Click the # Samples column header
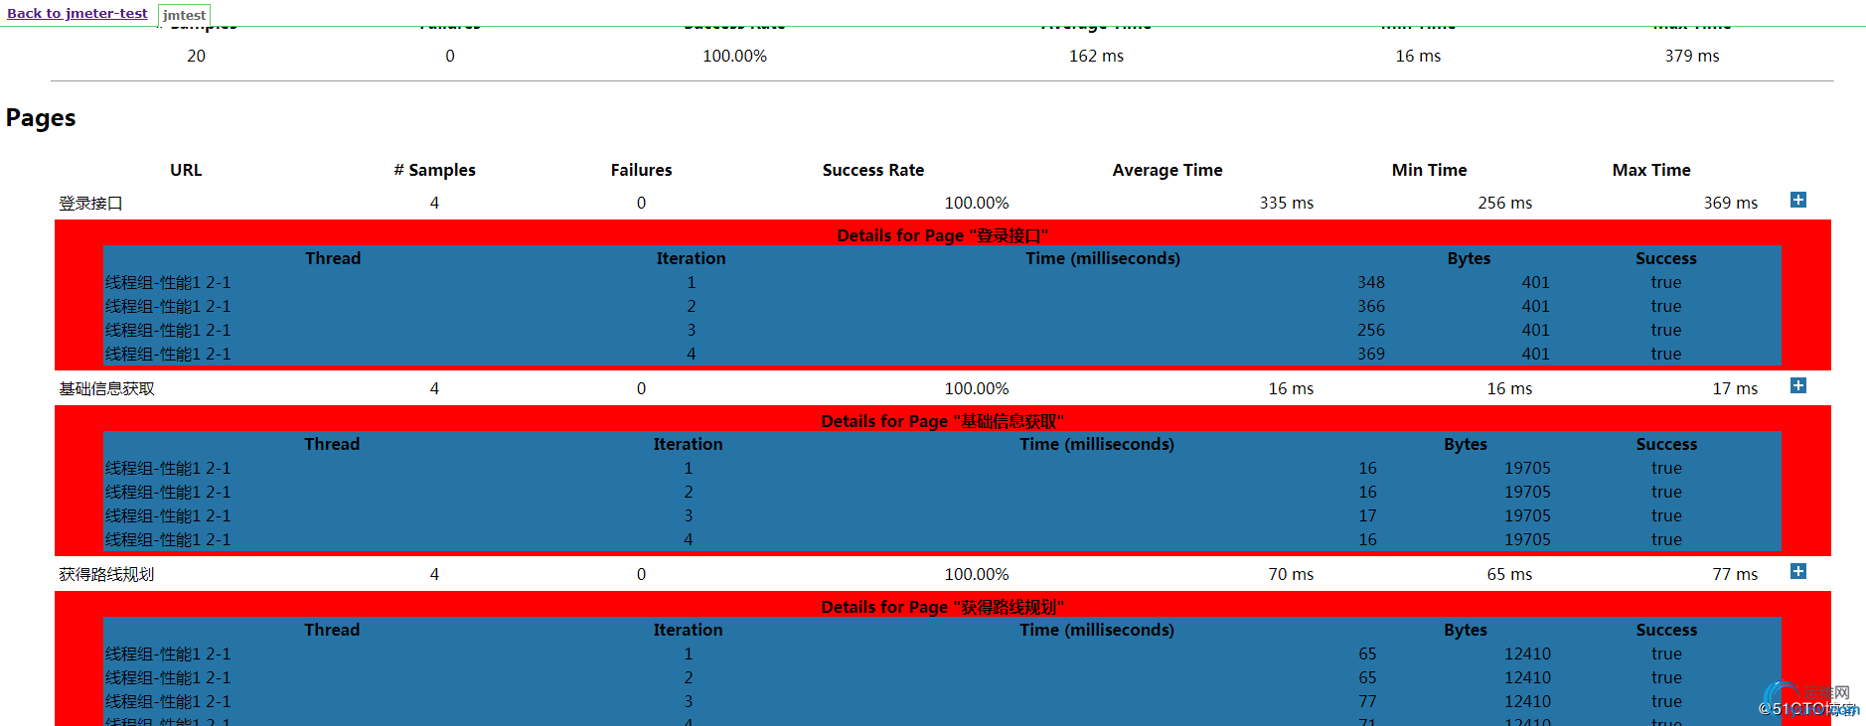The image size is (1866, 726). coord(434,170)
